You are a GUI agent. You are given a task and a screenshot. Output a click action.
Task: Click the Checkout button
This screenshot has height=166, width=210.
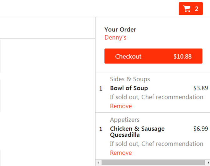pos(153,56)
